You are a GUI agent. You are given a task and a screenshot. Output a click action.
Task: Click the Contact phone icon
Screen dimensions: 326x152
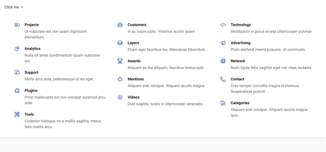(x=223, y=79)
